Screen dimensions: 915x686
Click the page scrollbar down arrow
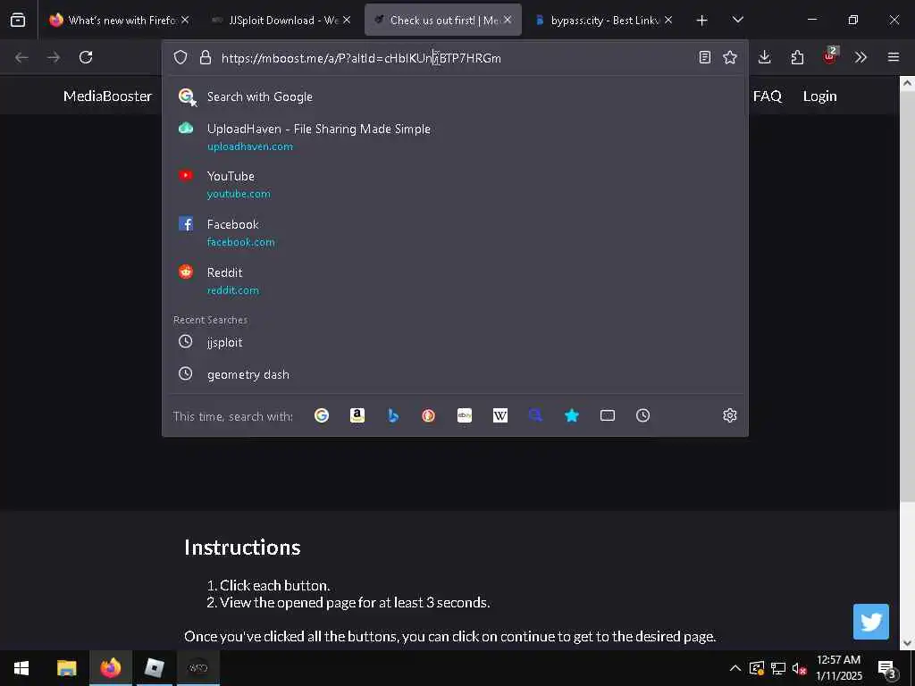[907, 643]
